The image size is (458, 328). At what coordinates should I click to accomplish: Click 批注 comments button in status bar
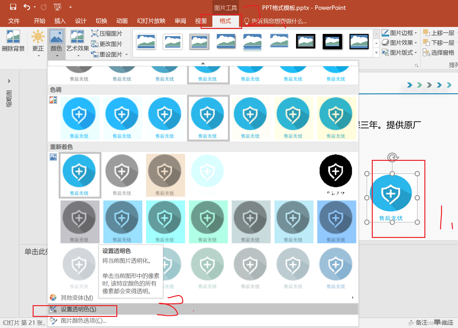(444, 323)
